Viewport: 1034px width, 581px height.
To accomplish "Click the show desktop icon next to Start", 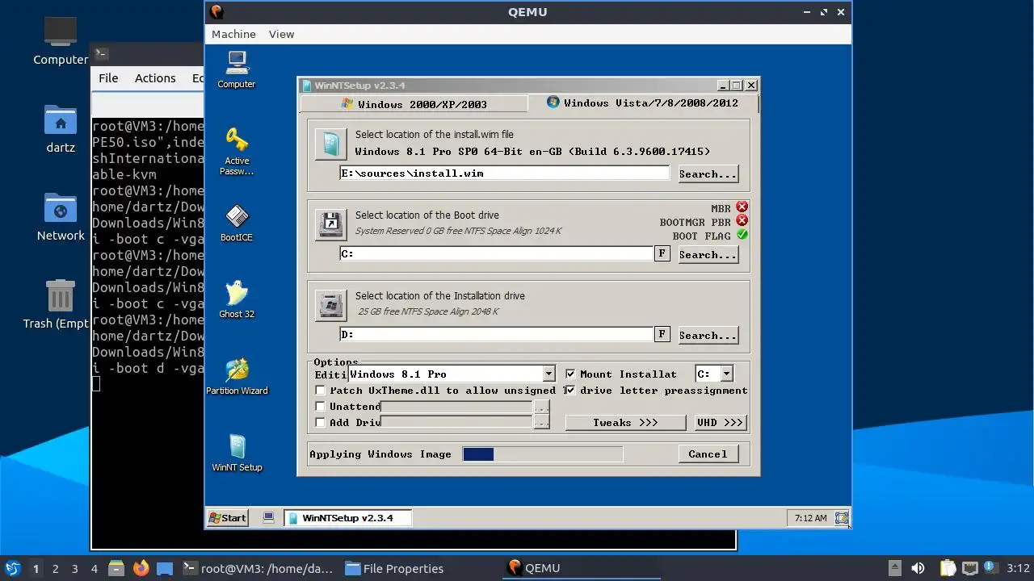I will click(269, 517).
